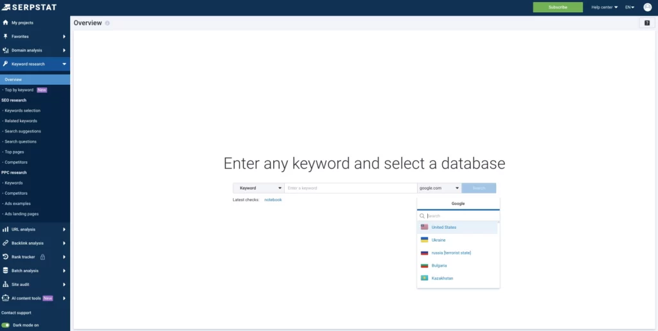Click the info icon beside Overview
Screen dimensions: 658x331
[x=107, y=23]
